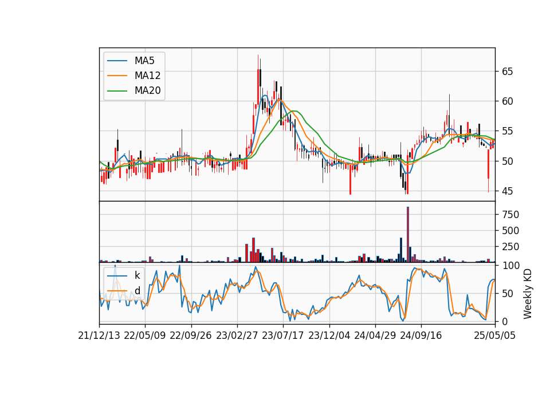550x395 pixels.
Task: Click the 50 price axis tick
Action: [x=507, y=161]
